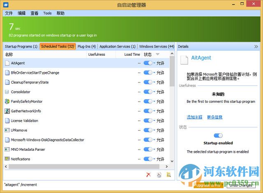Screen dimensions: 263x193
Task: Click the horizontal scrollbar thumb of task list
Action: tap(84, 167)
